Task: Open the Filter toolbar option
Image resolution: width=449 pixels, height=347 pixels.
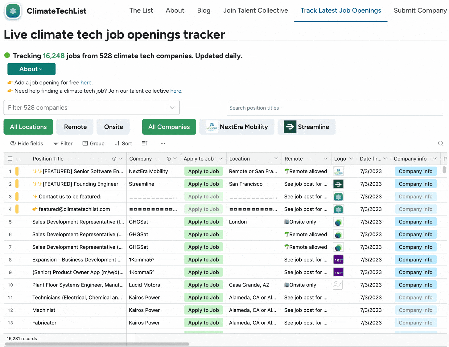Action: (x=63, y=143)
